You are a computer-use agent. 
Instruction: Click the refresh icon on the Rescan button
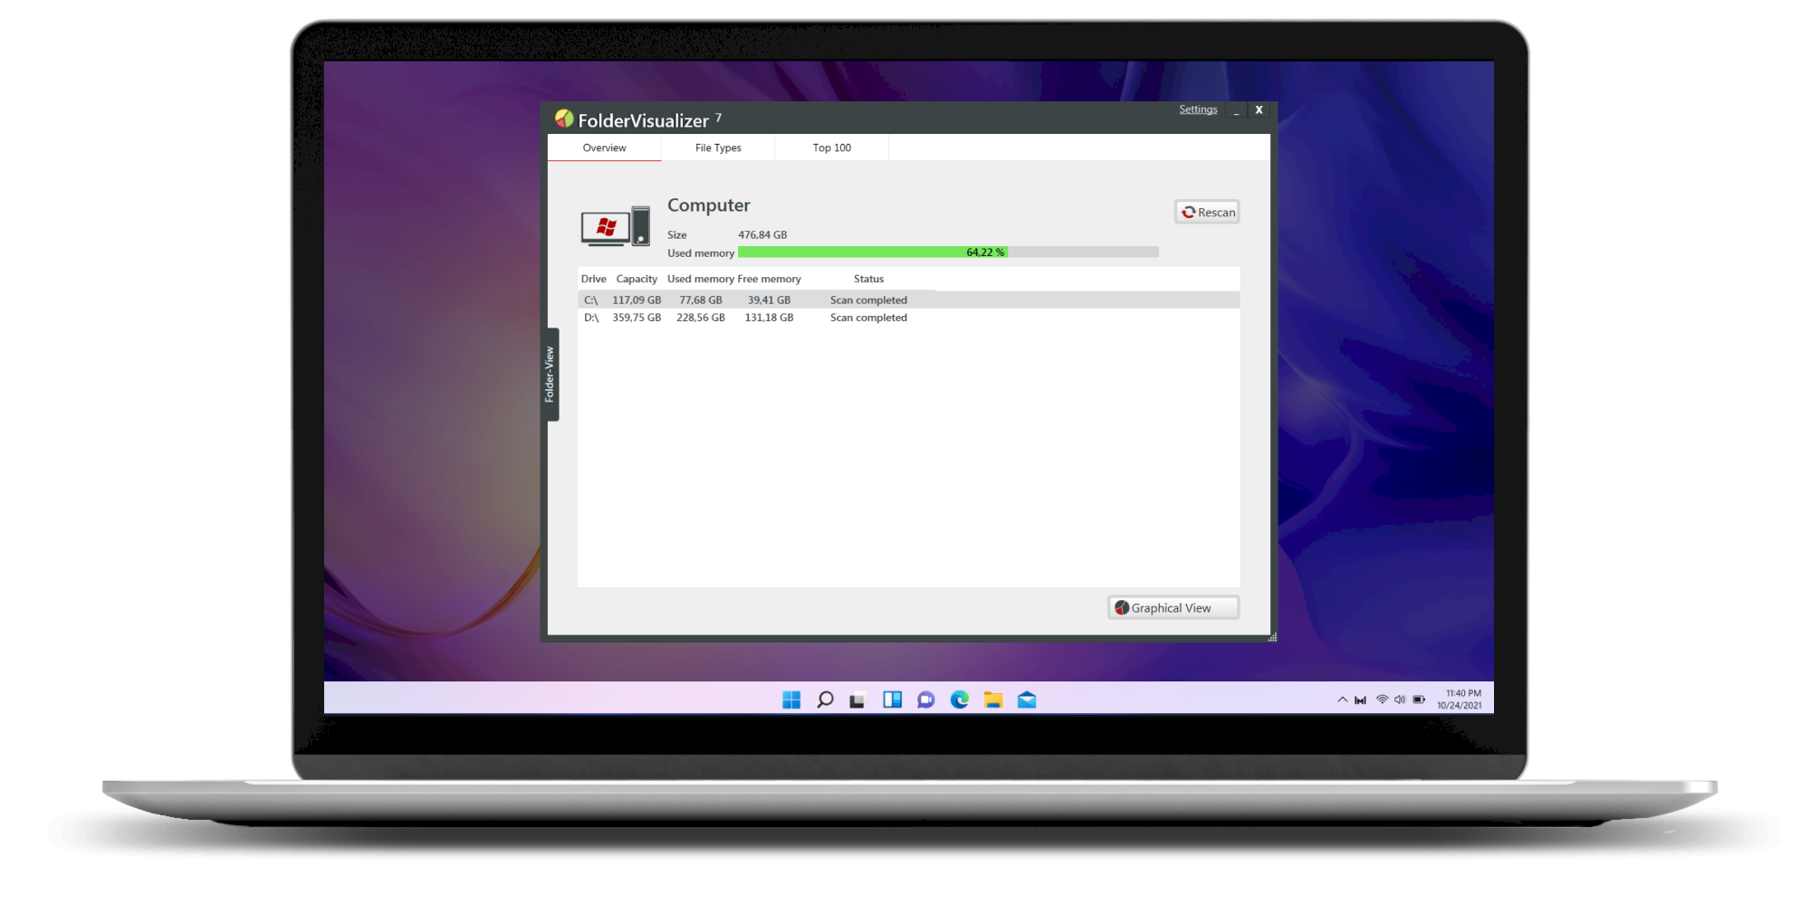[x=1189, y=212]
